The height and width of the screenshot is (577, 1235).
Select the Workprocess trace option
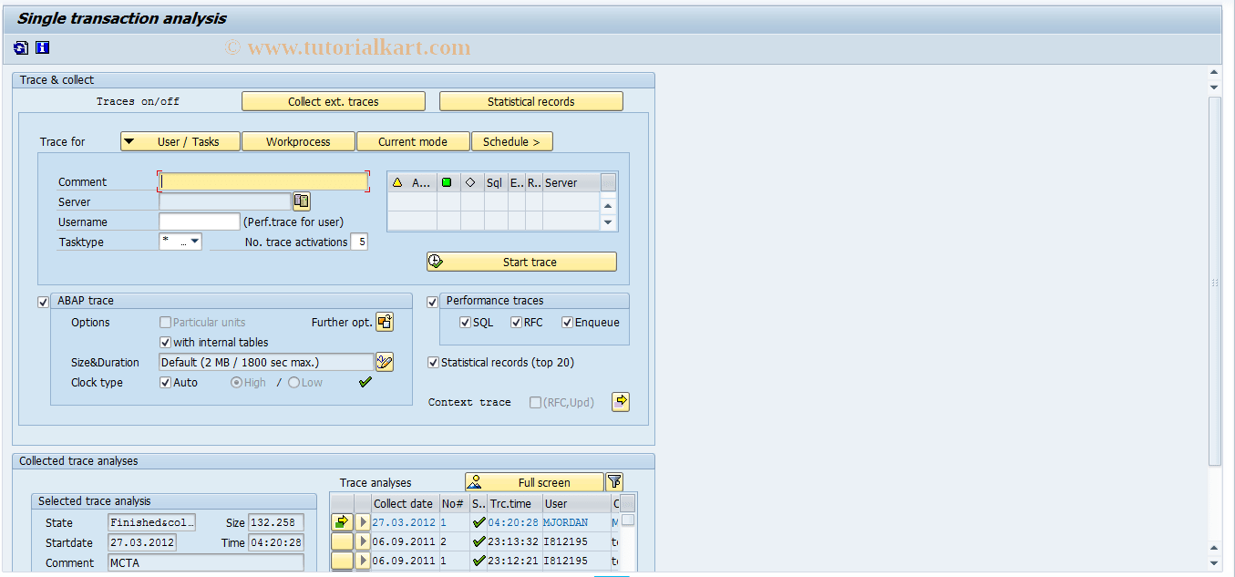[298, 141]
